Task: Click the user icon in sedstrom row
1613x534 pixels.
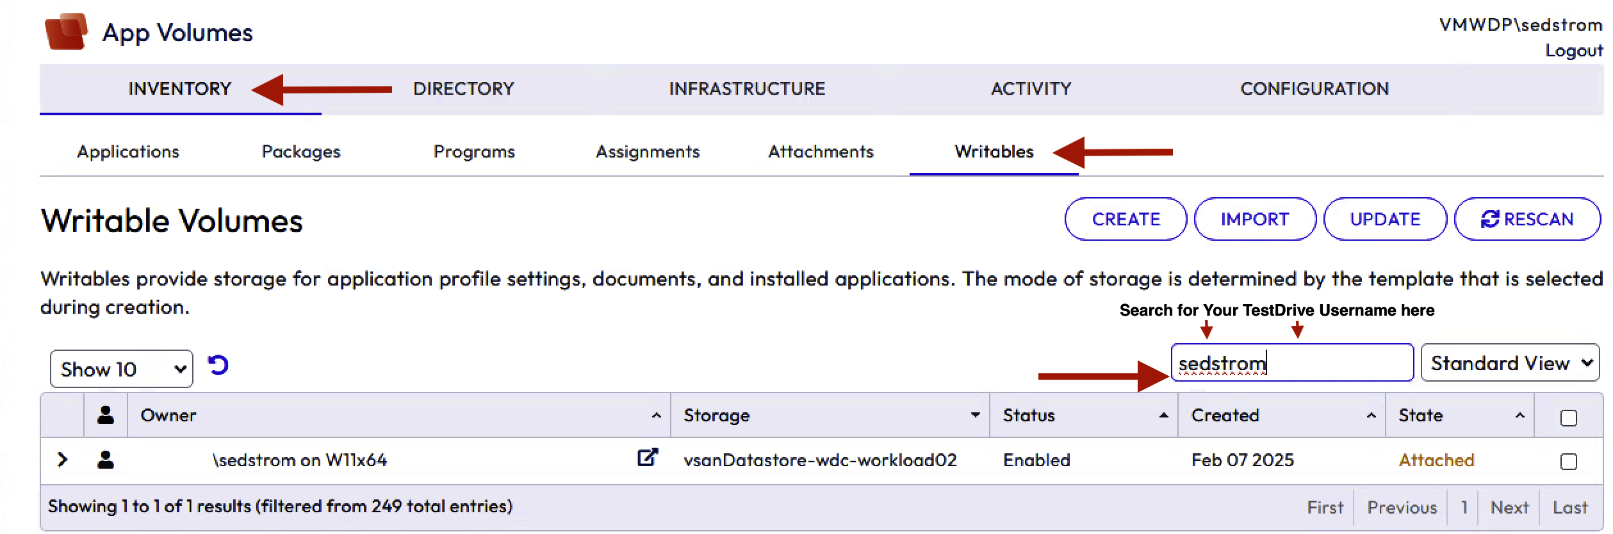Action: (x=106, y=460)
